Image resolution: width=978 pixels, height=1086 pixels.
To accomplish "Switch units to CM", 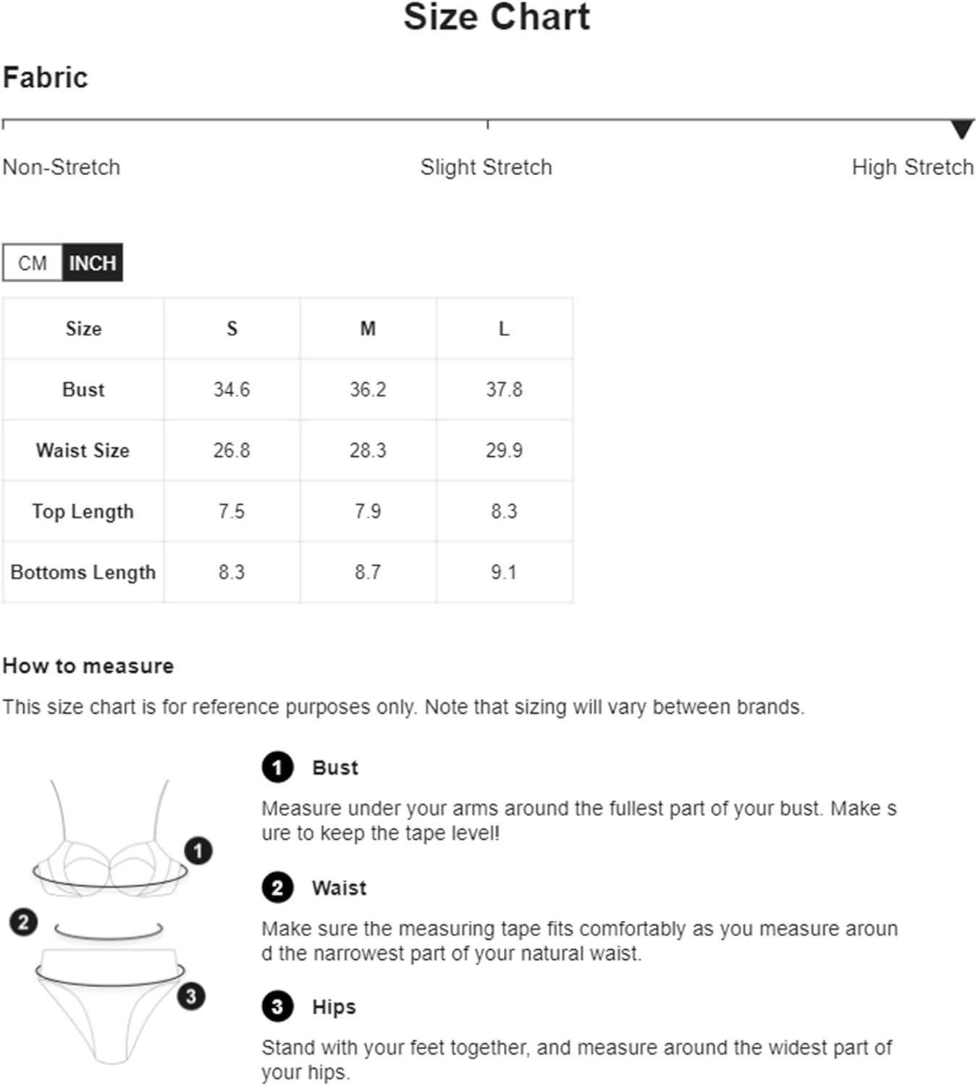I will pyautogui.click(x=33, y=263).
